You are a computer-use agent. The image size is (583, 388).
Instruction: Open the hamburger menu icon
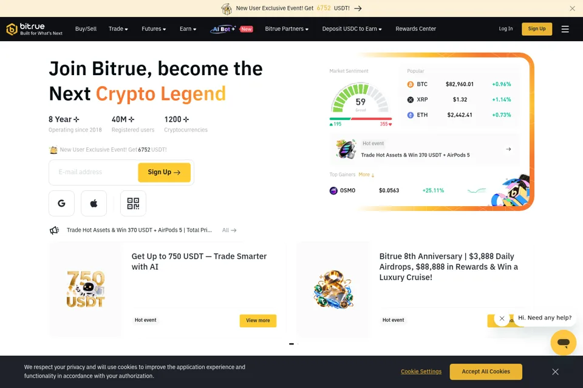(565, 29)
